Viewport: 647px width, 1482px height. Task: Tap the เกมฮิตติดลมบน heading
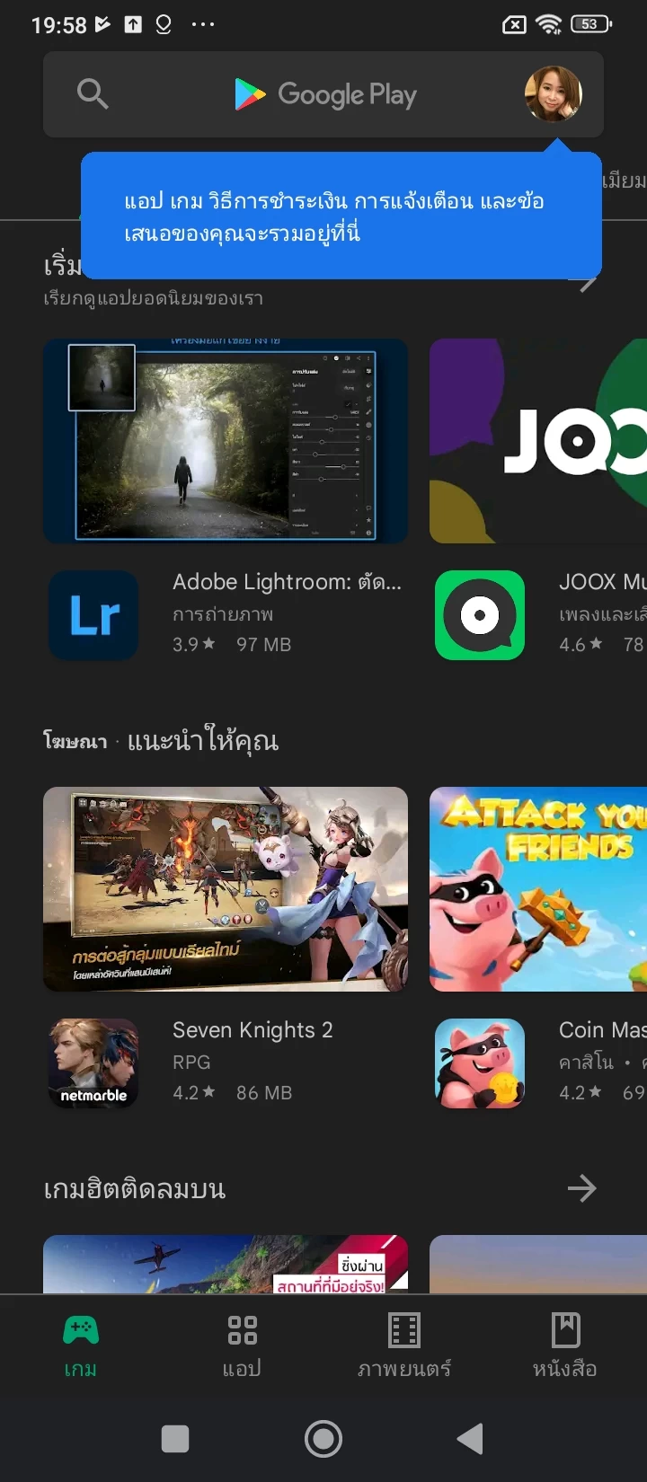[x=135, y=1189]
